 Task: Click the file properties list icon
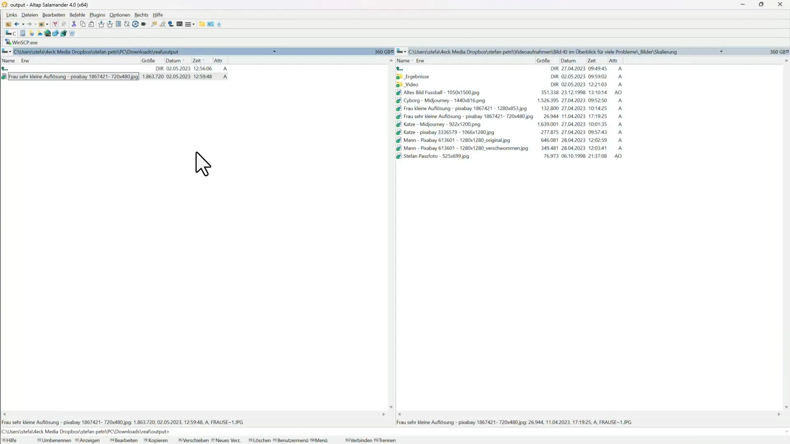[x=118, y=24]
